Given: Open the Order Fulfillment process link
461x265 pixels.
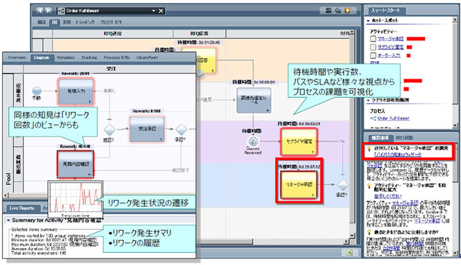Looking at the screenshot, I should coord(394,118).
